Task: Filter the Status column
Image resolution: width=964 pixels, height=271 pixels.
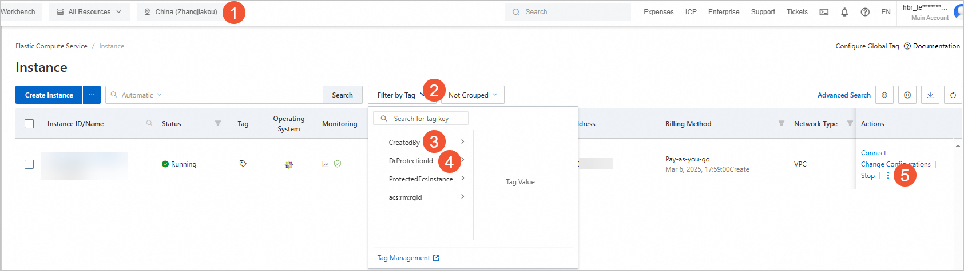Action: coord(218,124)
